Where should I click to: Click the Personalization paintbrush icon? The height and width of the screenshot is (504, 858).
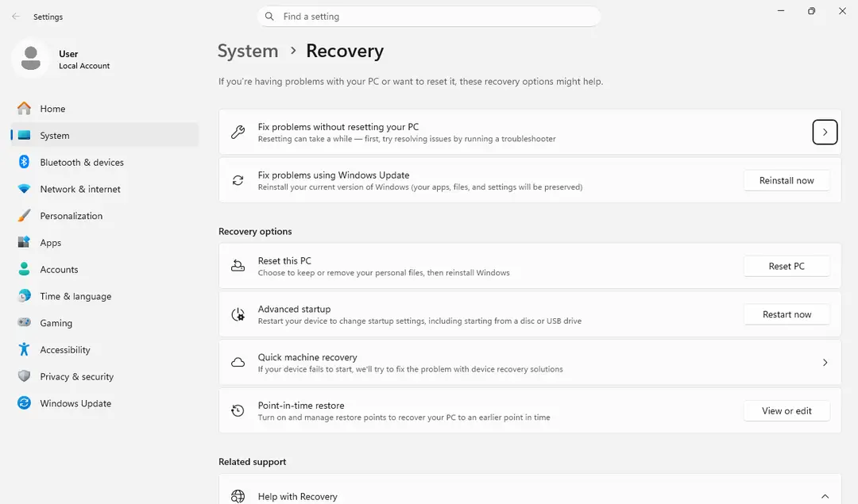click(24, 215)
